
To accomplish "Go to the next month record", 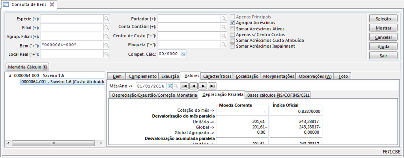I will [203, 86].
